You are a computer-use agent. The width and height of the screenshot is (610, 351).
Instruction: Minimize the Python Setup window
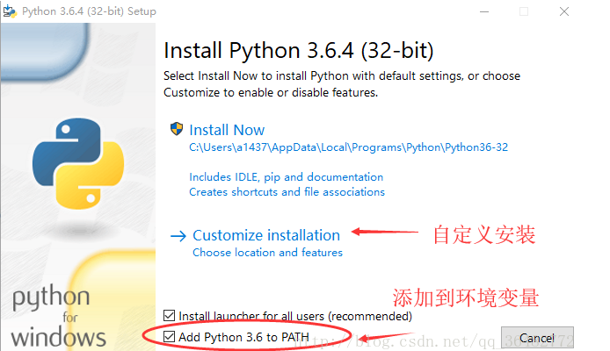point(484,11)
